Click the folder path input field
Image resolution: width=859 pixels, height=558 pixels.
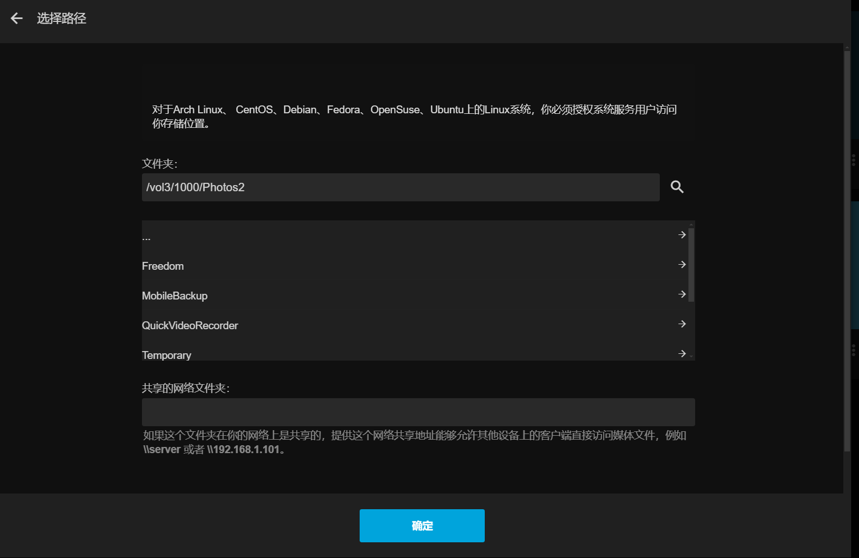(x=401, y=187)
